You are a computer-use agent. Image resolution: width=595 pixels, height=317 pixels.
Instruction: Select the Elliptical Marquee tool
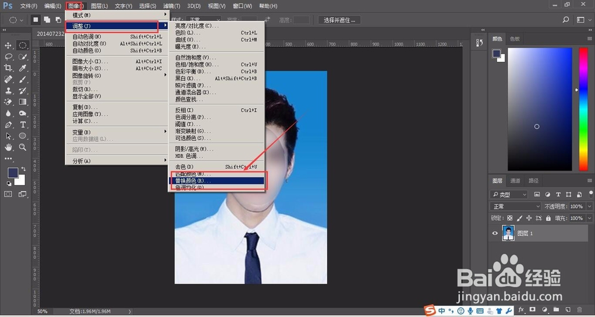(23, 46)
